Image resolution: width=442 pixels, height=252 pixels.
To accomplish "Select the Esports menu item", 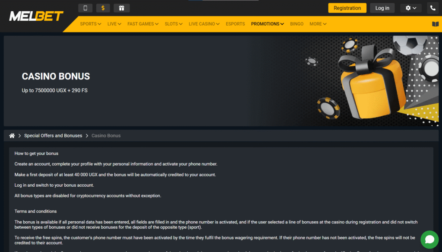I will pos(235,24).
